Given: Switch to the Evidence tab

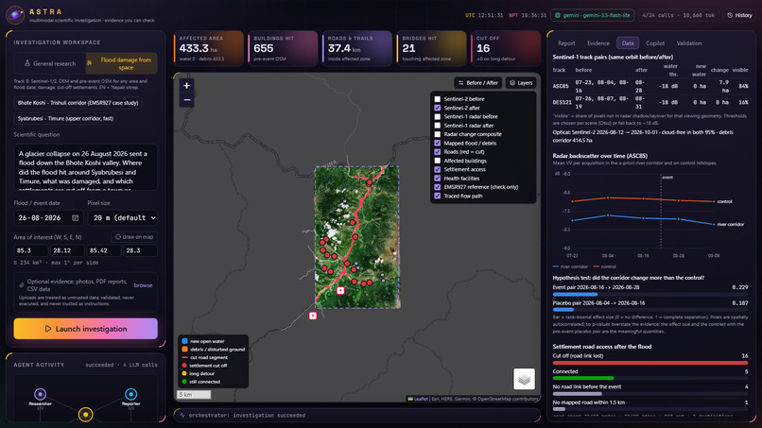Looking at the screenshot, I should [x=598, y=43].
